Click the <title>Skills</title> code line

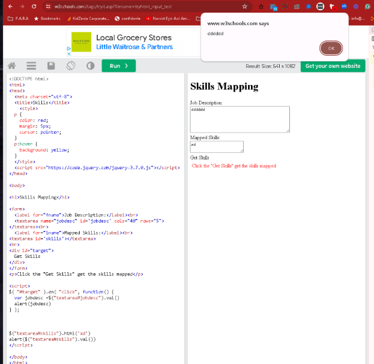click(42, 103)
